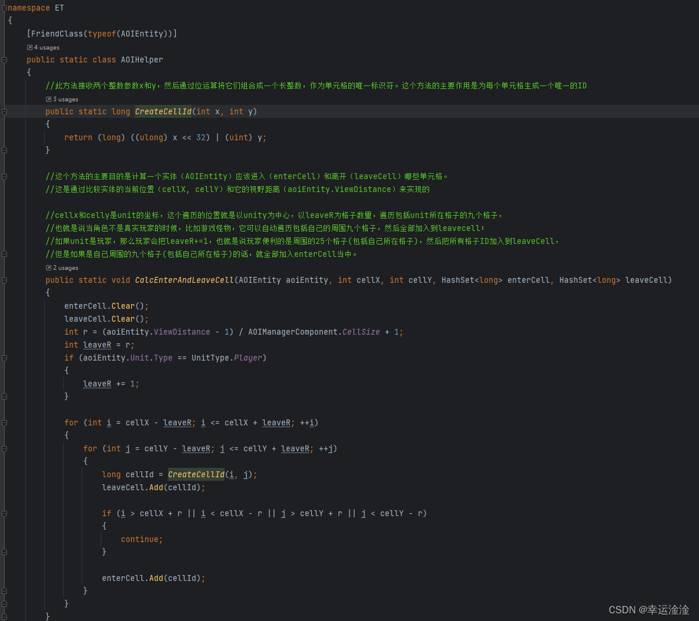Open the 3 usages hint above CreateCellId
The image size is (699, 621).
pyautogui.click(x=62, y=99)
